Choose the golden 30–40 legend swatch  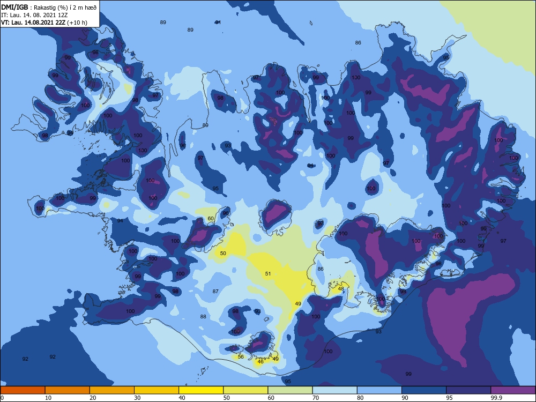pos(157,390)
